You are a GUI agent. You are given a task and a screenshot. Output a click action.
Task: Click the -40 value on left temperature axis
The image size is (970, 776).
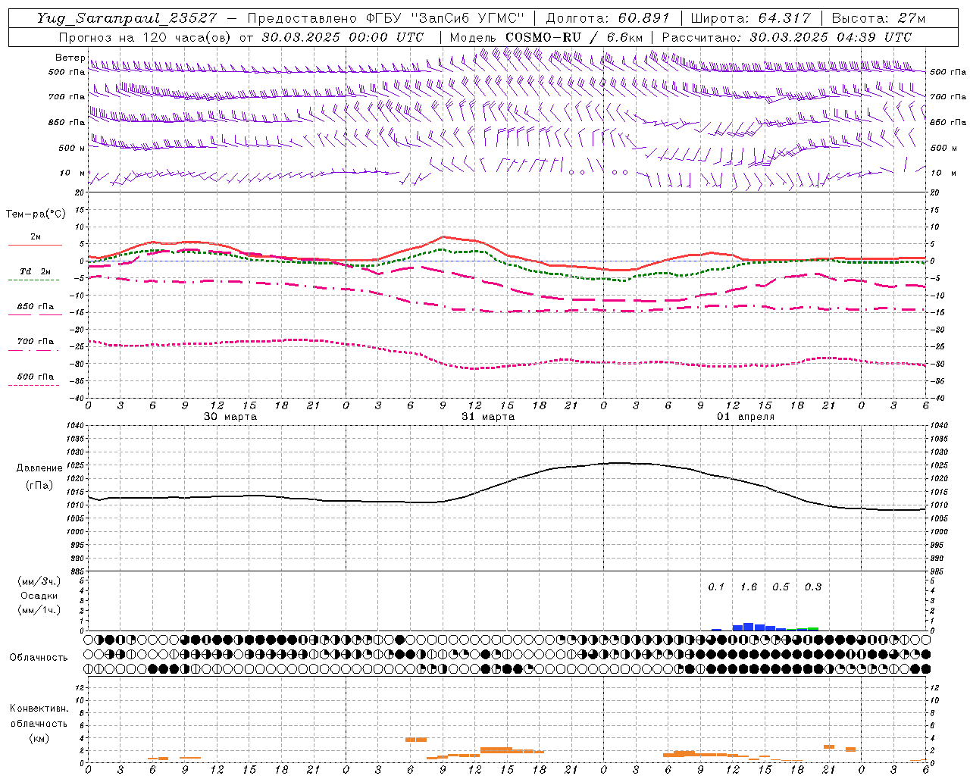pyautogui.click(x=76, y=398)
